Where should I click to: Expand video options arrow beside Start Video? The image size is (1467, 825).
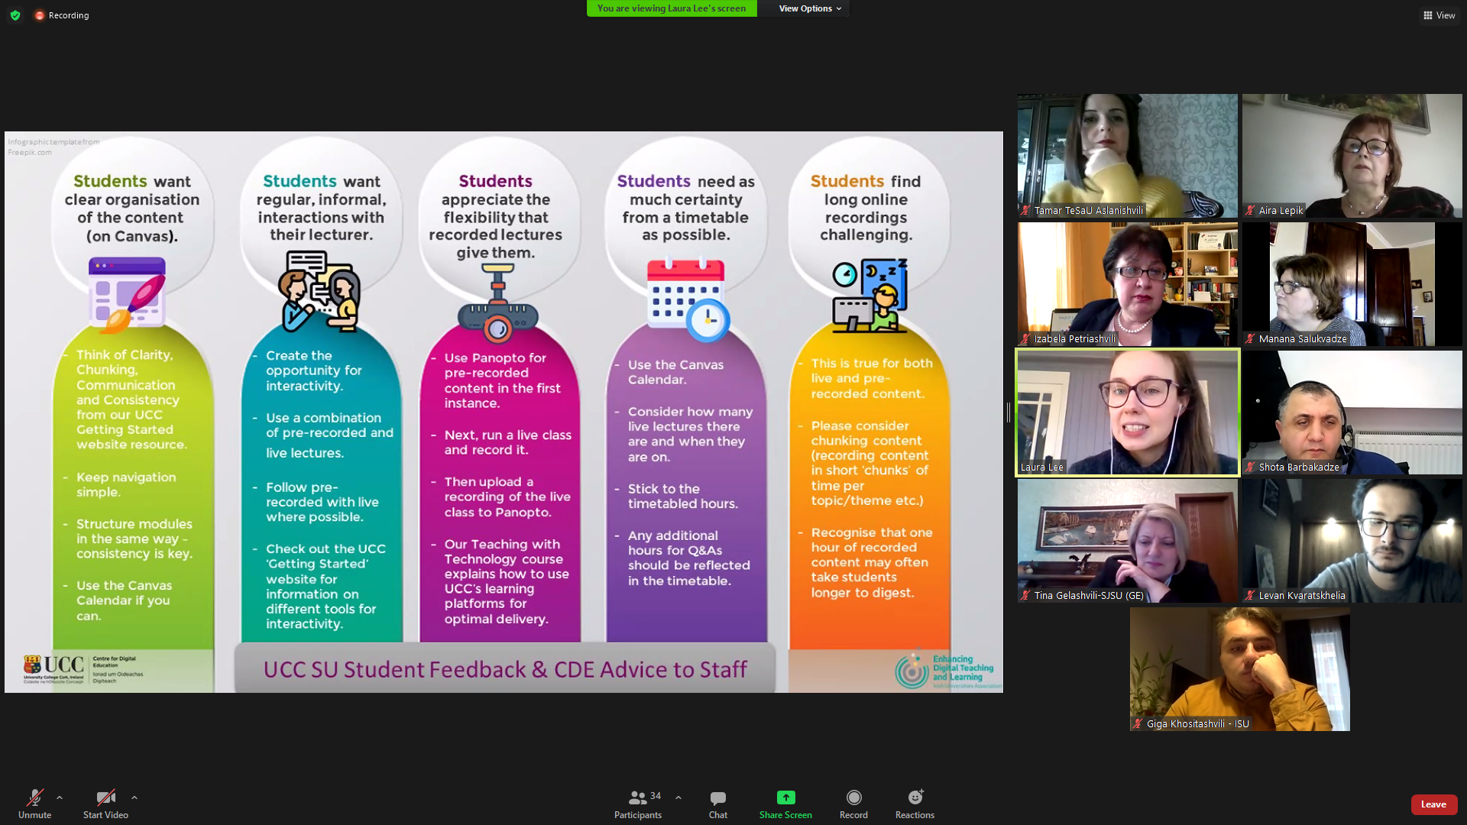(134, 797)
